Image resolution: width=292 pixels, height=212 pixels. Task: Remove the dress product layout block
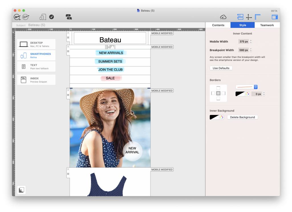pyautogui.click(x=68, y=169)
